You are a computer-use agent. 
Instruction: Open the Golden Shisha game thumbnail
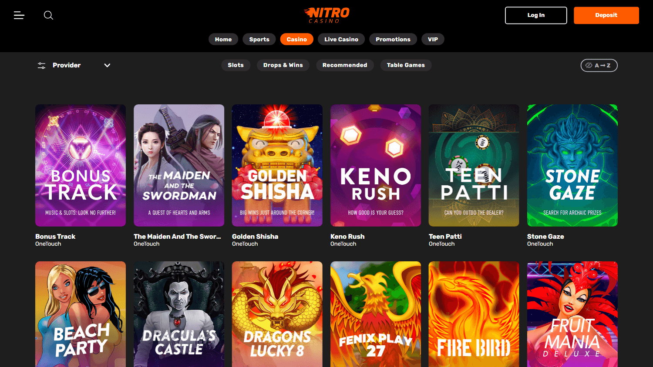[x=277, y=165]
